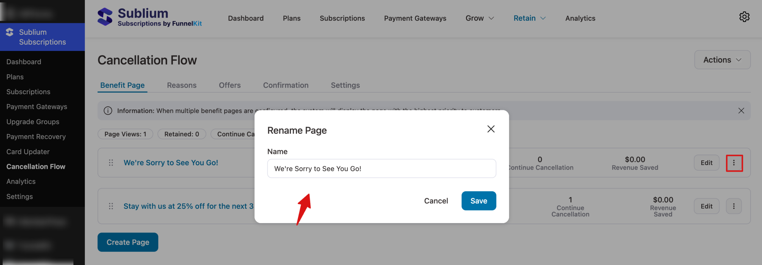The width and height of the screenshot is (762, 265).
Task: Close the Rename Page dialog
Action: pos(491,129)
